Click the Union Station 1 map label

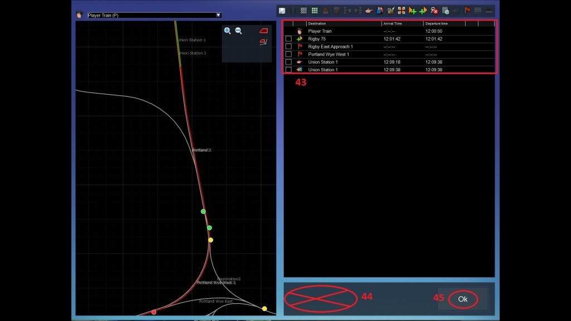(x=192, y=40)
